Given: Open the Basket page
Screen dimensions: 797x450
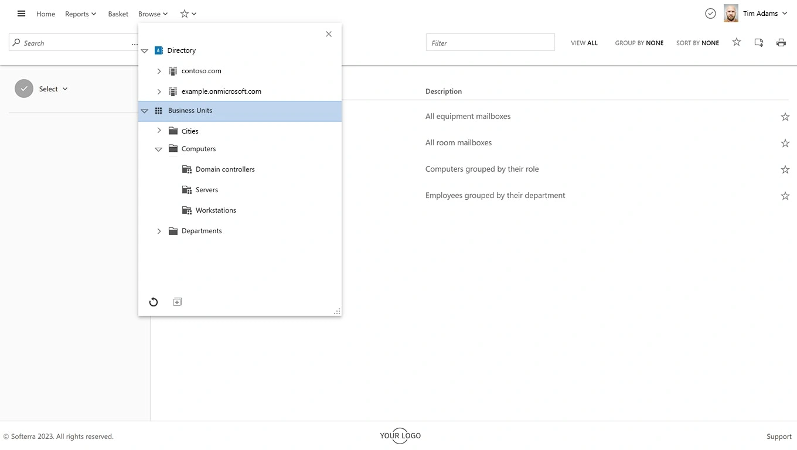Looking at the screenshot, I should [118, 13].
